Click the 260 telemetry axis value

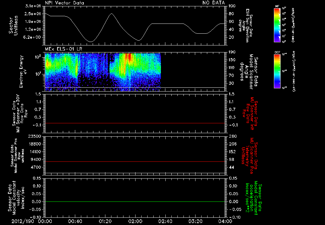coord(232,136)
